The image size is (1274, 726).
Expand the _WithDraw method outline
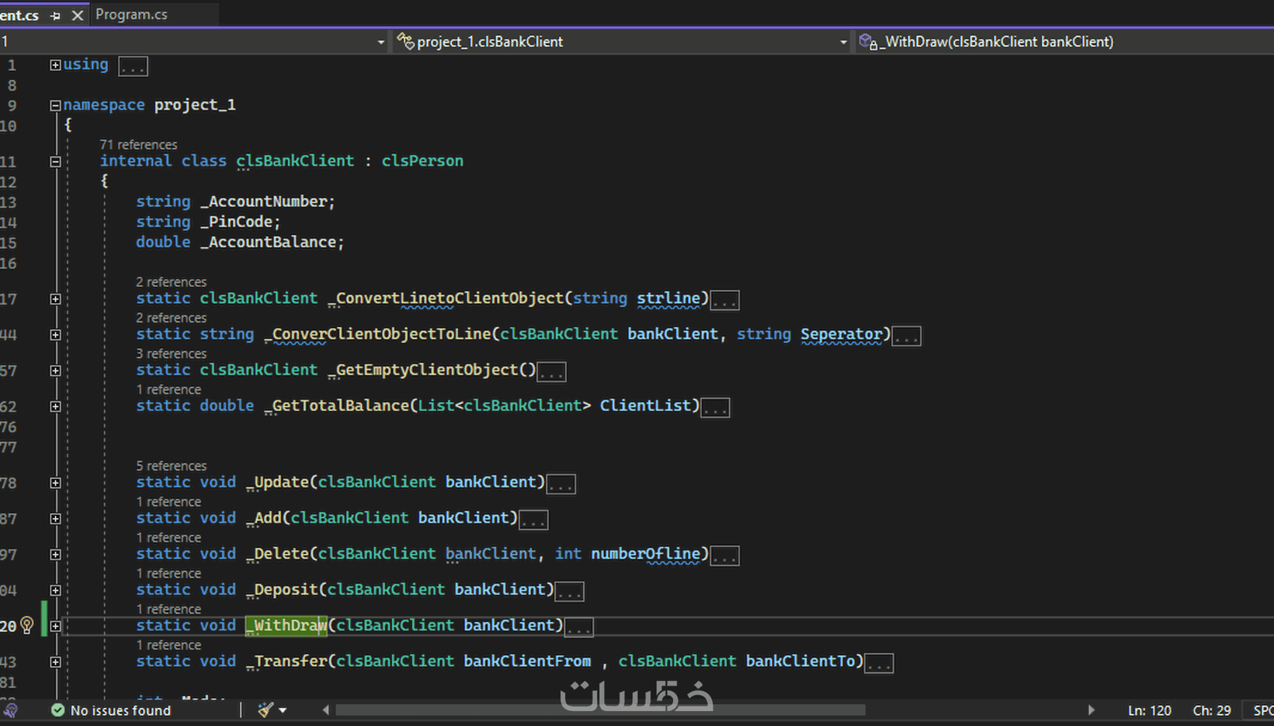[55, 626]
